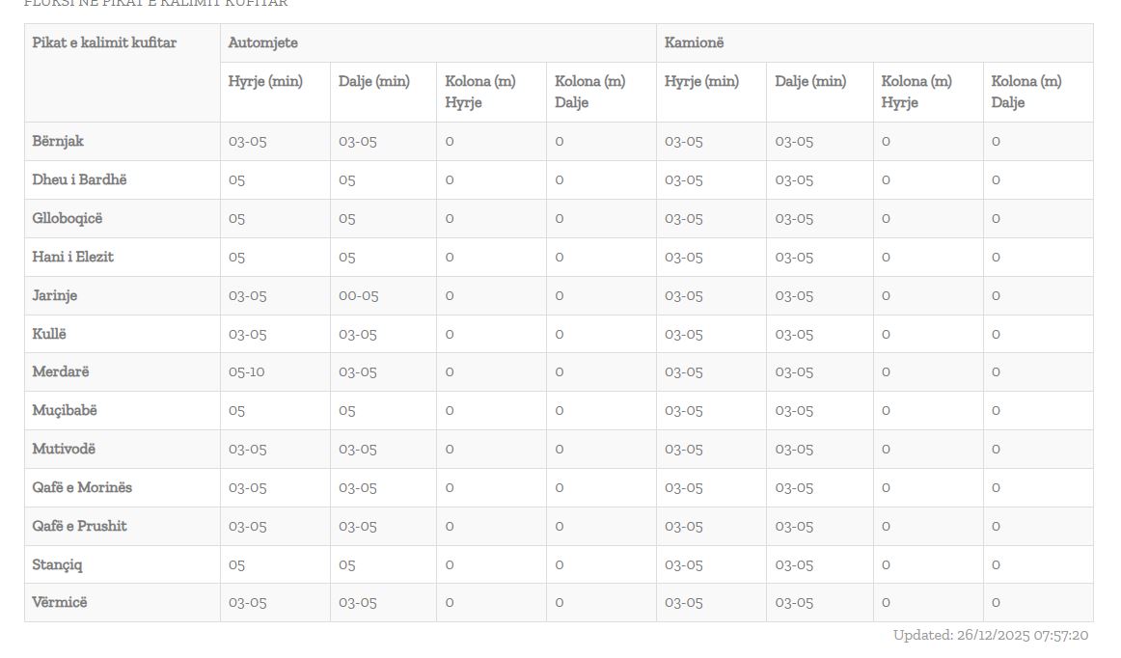Select the Stançiq row label
Viewport: 1121px width, 658px height.
(x=57, y=564)
